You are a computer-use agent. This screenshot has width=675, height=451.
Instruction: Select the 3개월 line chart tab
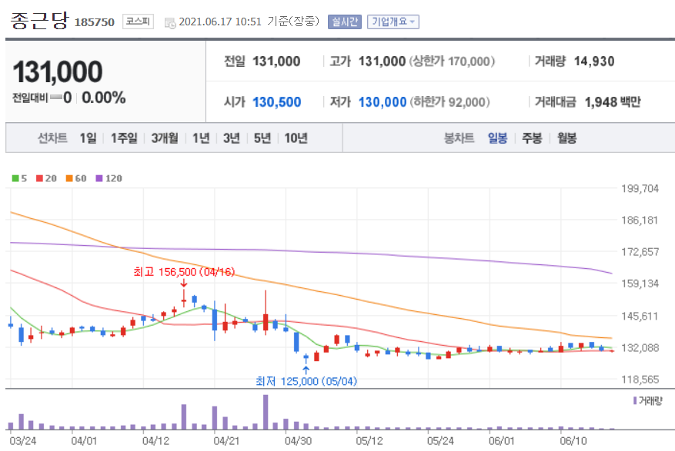tap(165, 138)
